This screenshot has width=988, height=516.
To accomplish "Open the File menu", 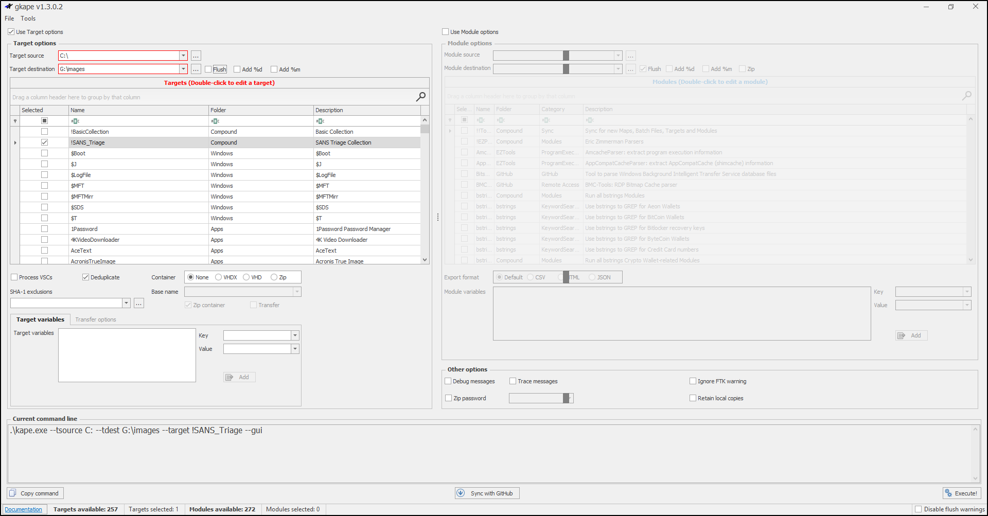I will click(9, 19).
